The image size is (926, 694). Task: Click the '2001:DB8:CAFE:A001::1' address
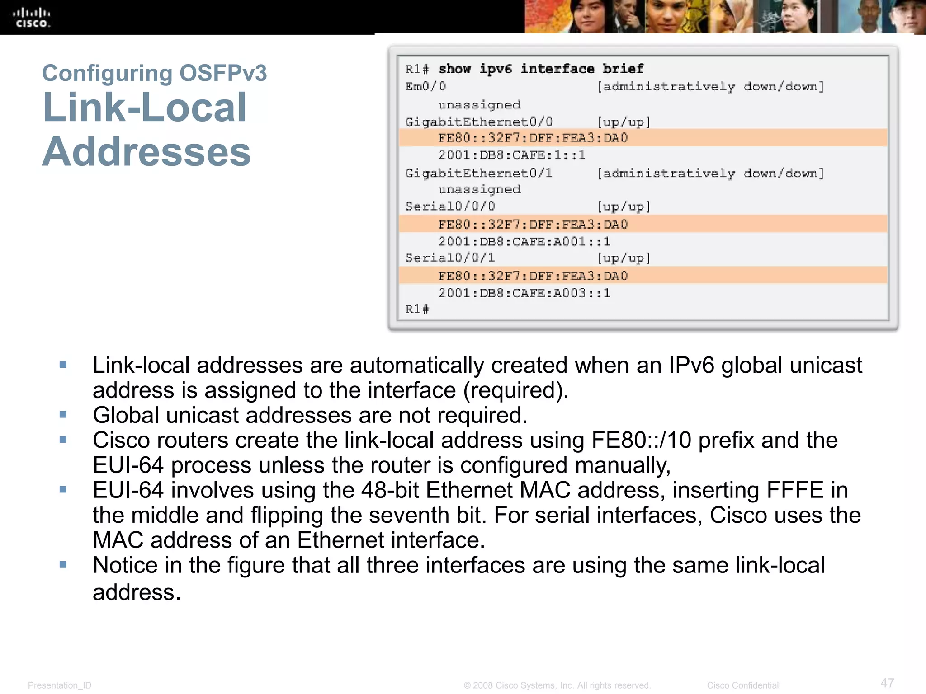click(x=524, y=241)
